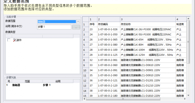The image size is (195, 103).
Task: Select column header 2 in the preview table
Action: pyautogui.click(x=109, y=19)
